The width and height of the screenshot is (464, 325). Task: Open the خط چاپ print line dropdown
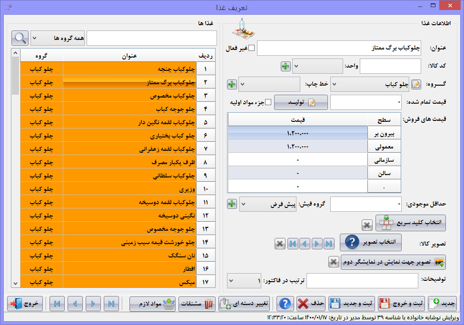[269, 84]
